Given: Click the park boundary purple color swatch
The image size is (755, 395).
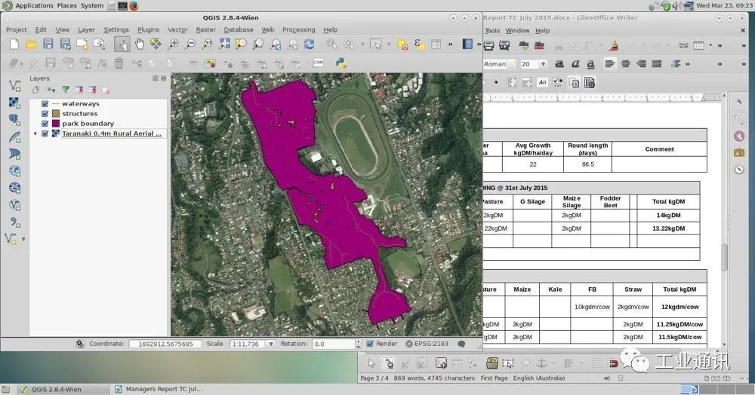Looking at the screenshot, I should 56,124.
